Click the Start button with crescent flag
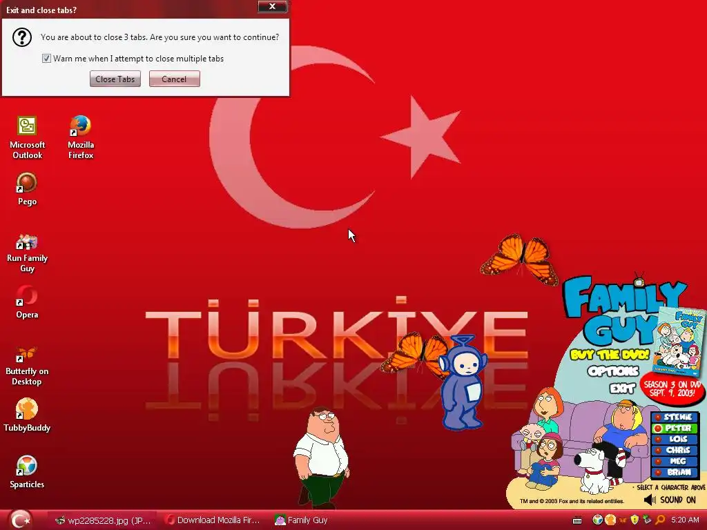Screen dimensions: 707x530 [20, 520]
